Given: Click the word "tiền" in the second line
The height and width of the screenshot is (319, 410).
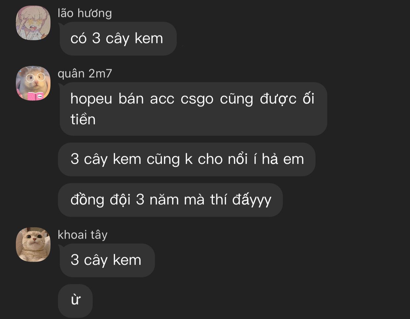Looking at the screenshot, I should pyautogui.click(x=83, y=119).
